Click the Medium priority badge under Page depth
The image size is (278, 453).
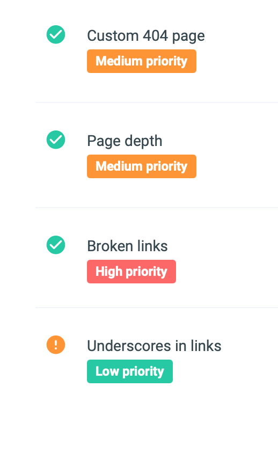(x=142, y=166)
